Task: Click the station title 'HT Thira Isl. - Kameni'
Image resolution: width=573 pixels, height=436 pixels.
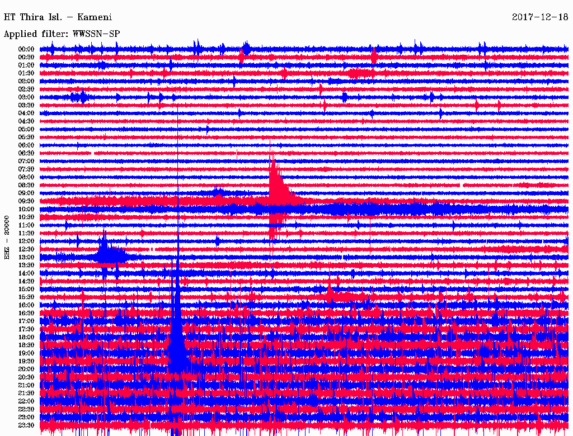Action: [x=58, y=17]
